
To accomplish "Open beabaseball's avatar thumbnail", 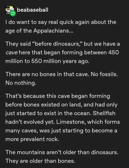I will [10, 10].
